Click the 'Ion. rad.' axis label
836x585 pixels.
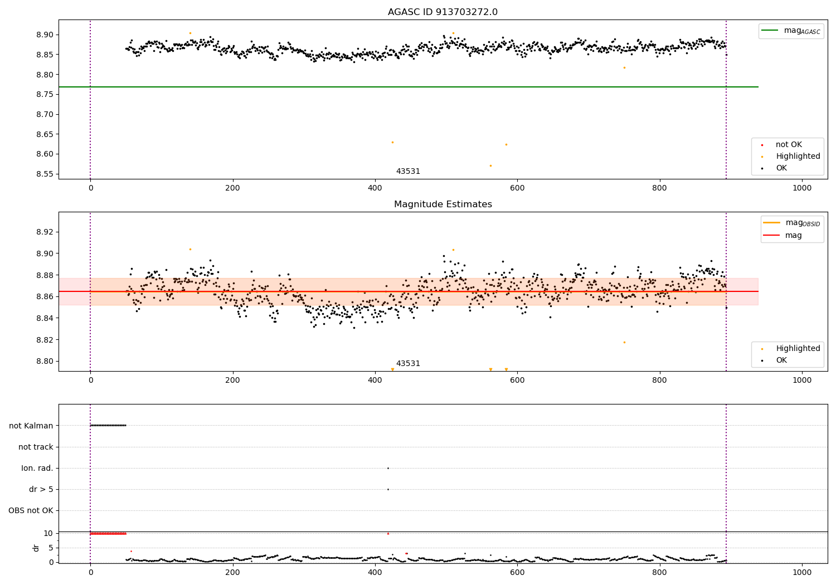click(37, 468)
